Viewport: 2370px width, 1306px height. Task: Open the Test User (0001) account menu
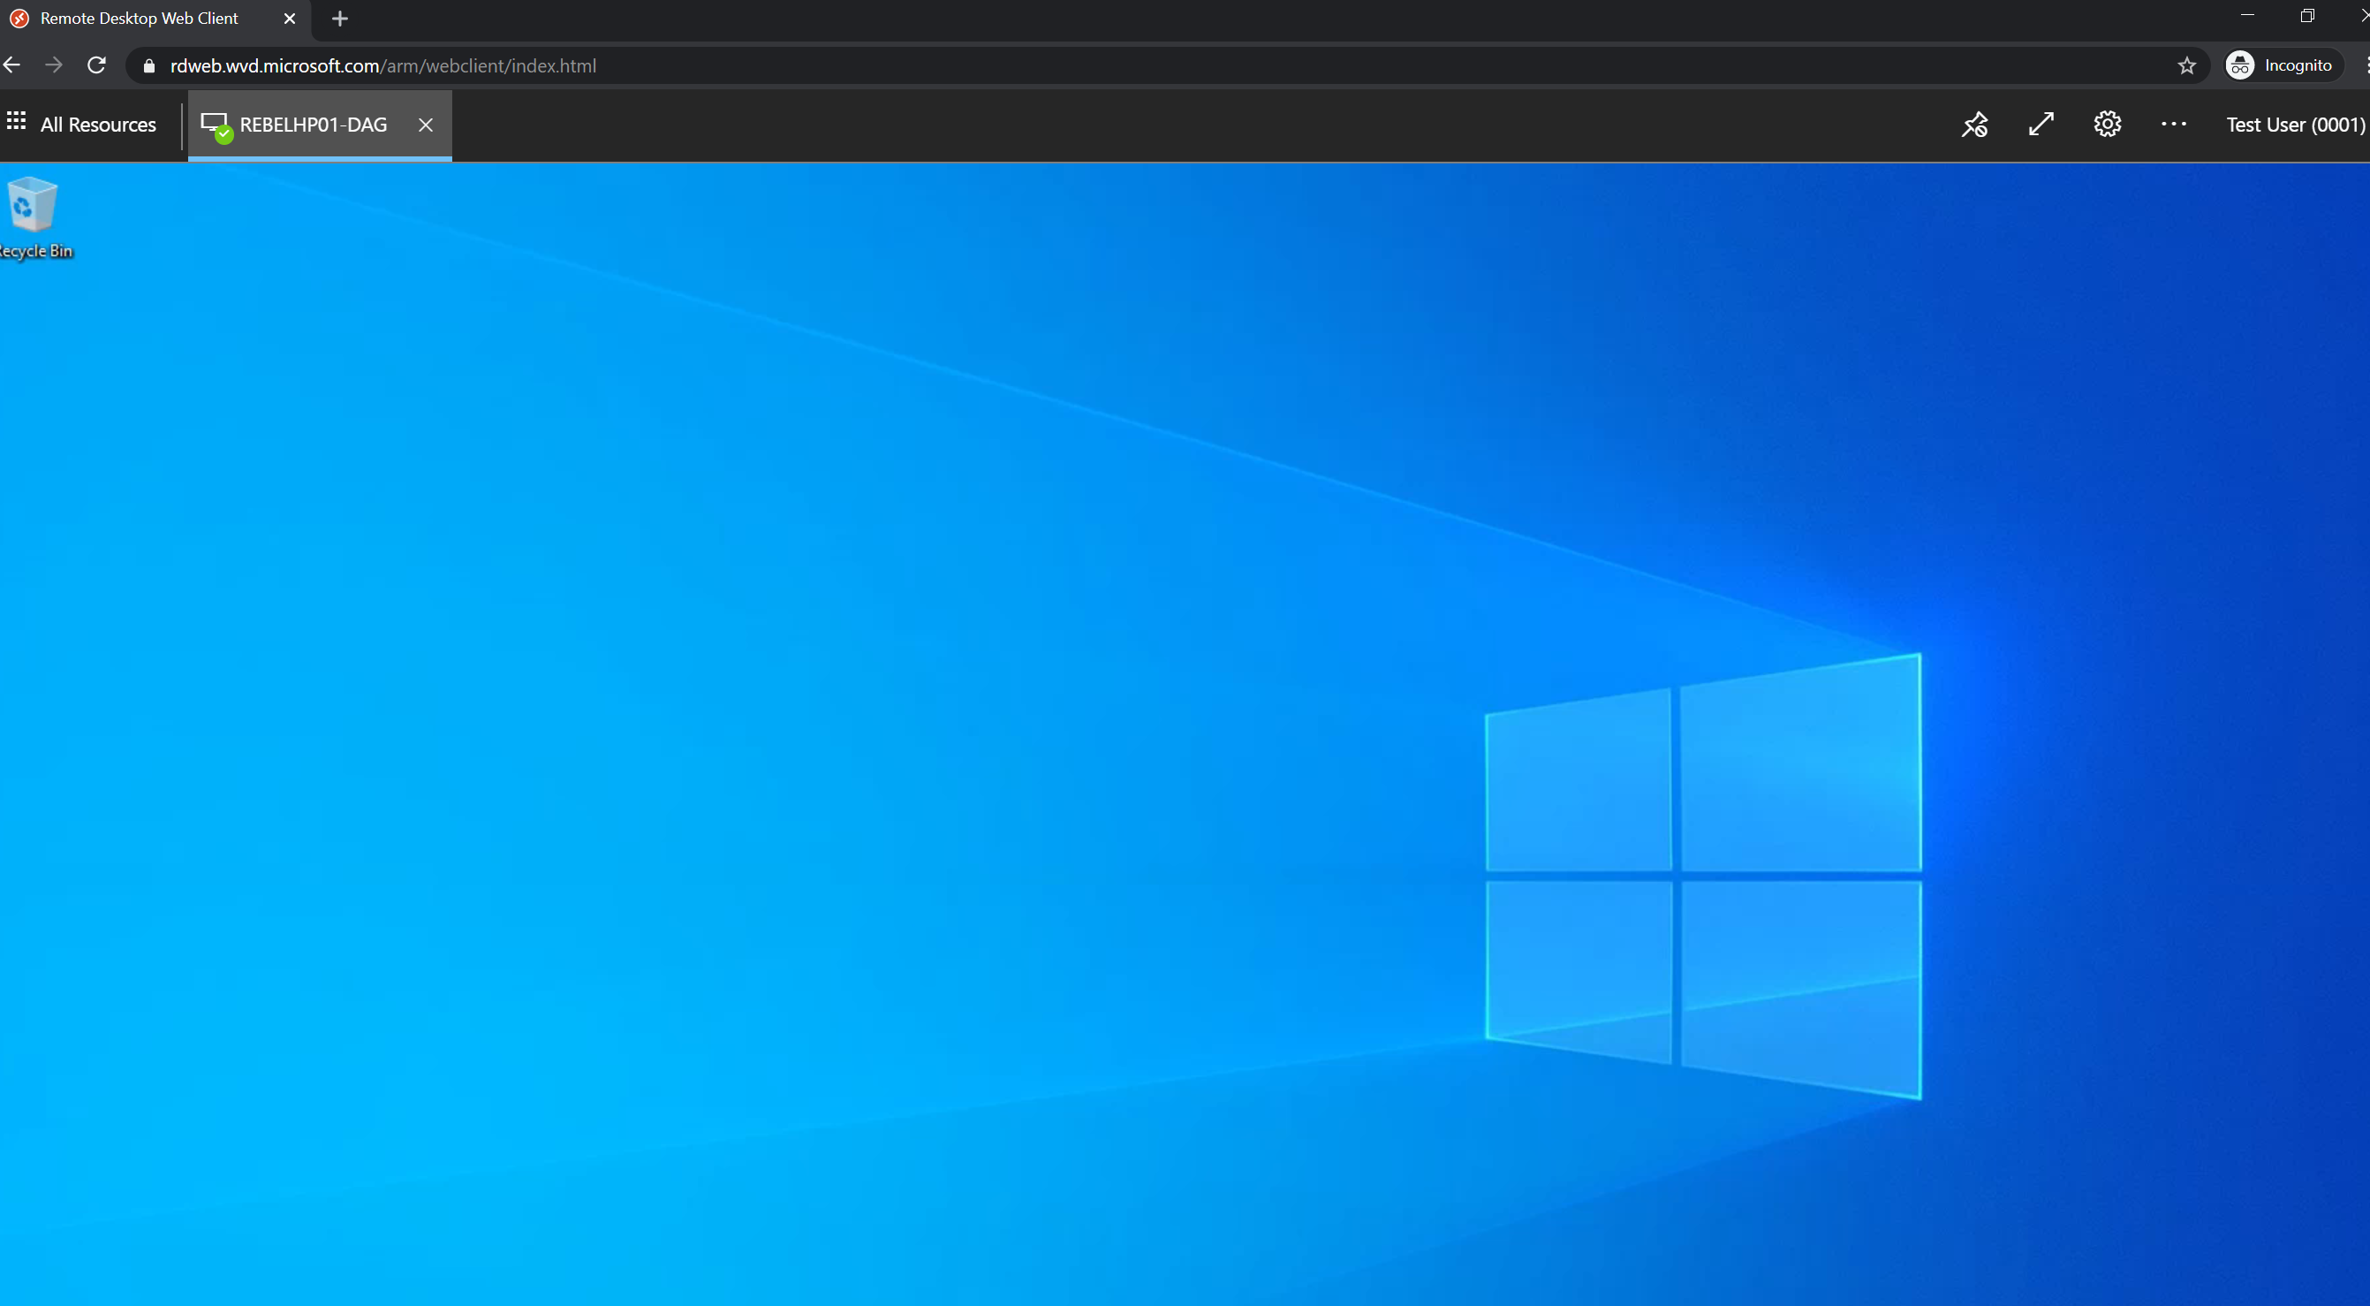point(2295,124)
